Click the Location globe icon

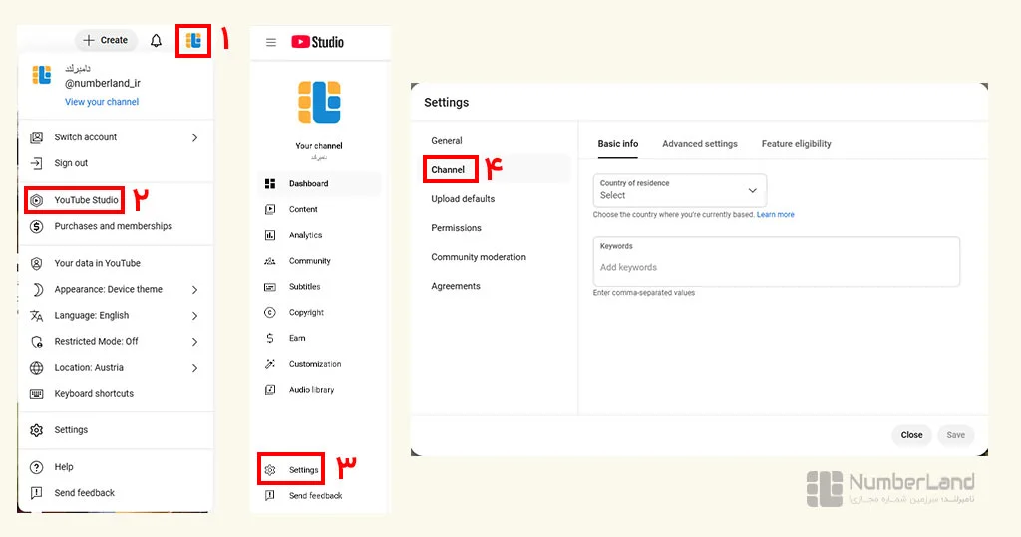[37, 367]
